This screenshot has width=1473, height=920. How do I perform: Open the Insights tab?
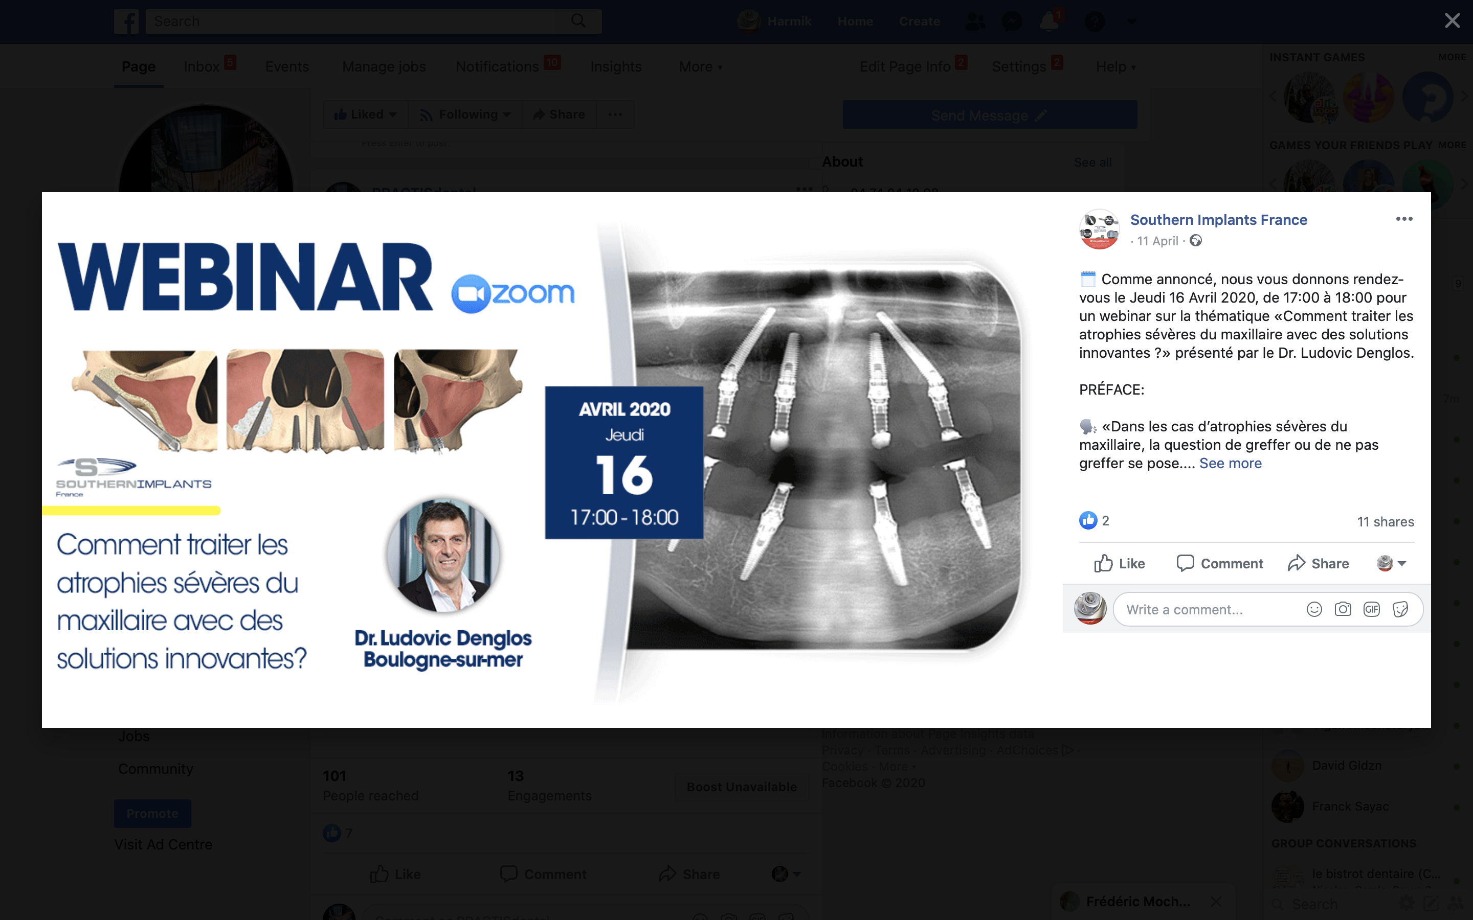click(616, 66)
